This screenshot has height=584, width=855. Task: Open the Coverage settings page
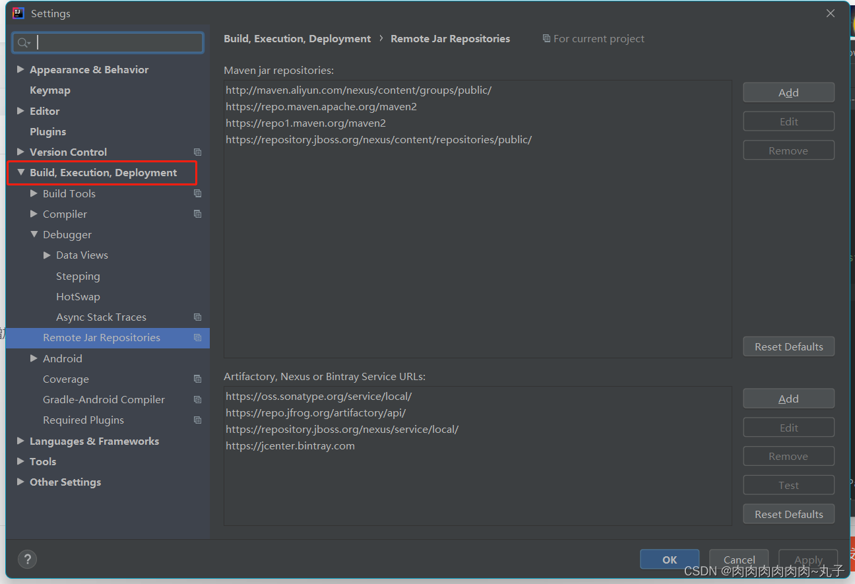(66, 379)
